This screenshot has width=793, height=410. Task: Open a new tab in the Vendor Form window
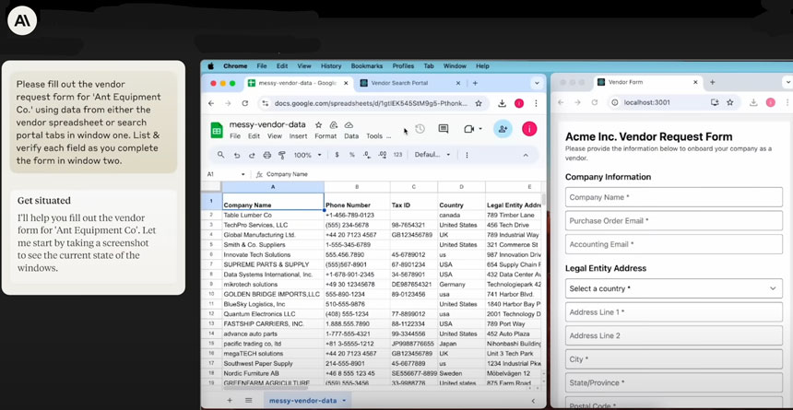coord(712,82)
